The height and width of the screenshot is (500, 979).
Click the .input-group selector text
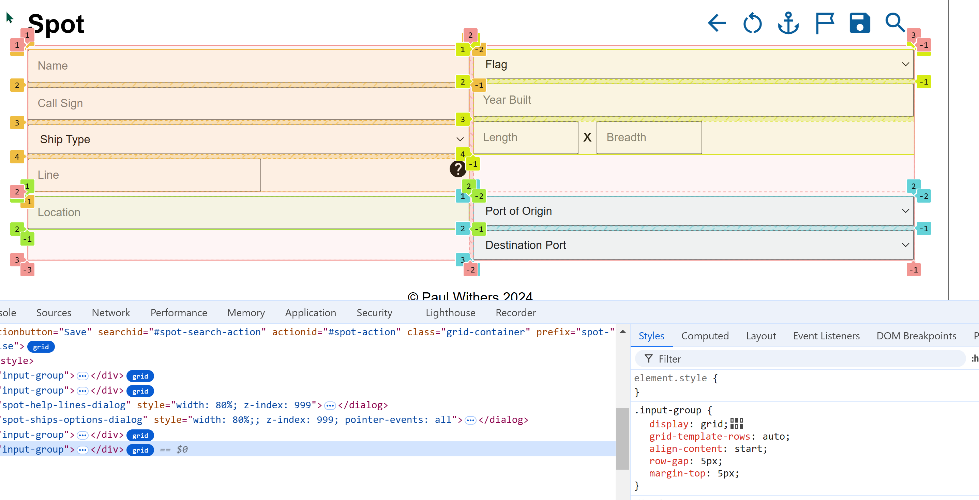pos(668,410)
